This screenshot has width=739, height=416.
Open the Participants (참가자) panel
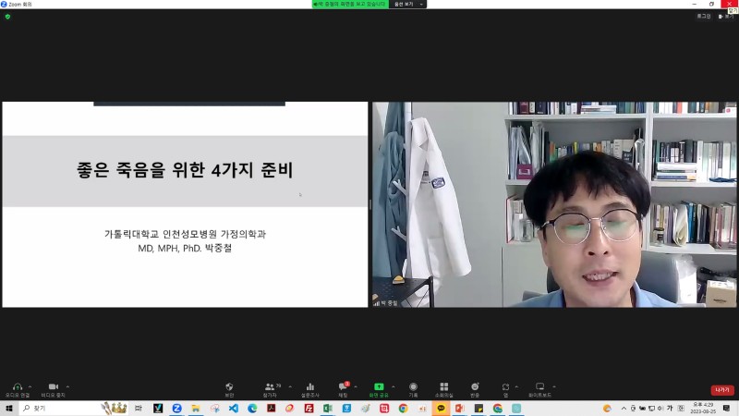pos(270,388)
